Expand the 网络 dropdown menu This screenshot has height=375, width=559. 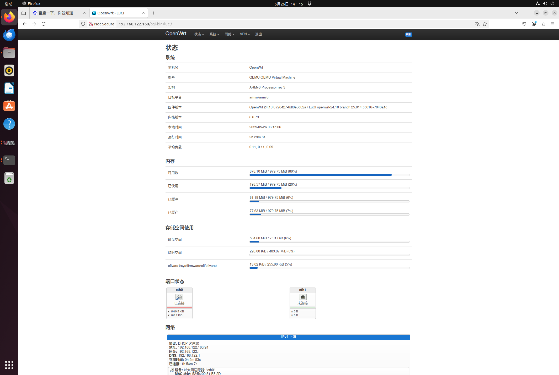coord(229,34)
